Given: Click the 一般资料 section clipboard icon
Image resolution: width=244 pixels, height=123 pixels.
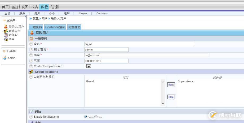Looking at the screenshot, I should tap(31, 39).
